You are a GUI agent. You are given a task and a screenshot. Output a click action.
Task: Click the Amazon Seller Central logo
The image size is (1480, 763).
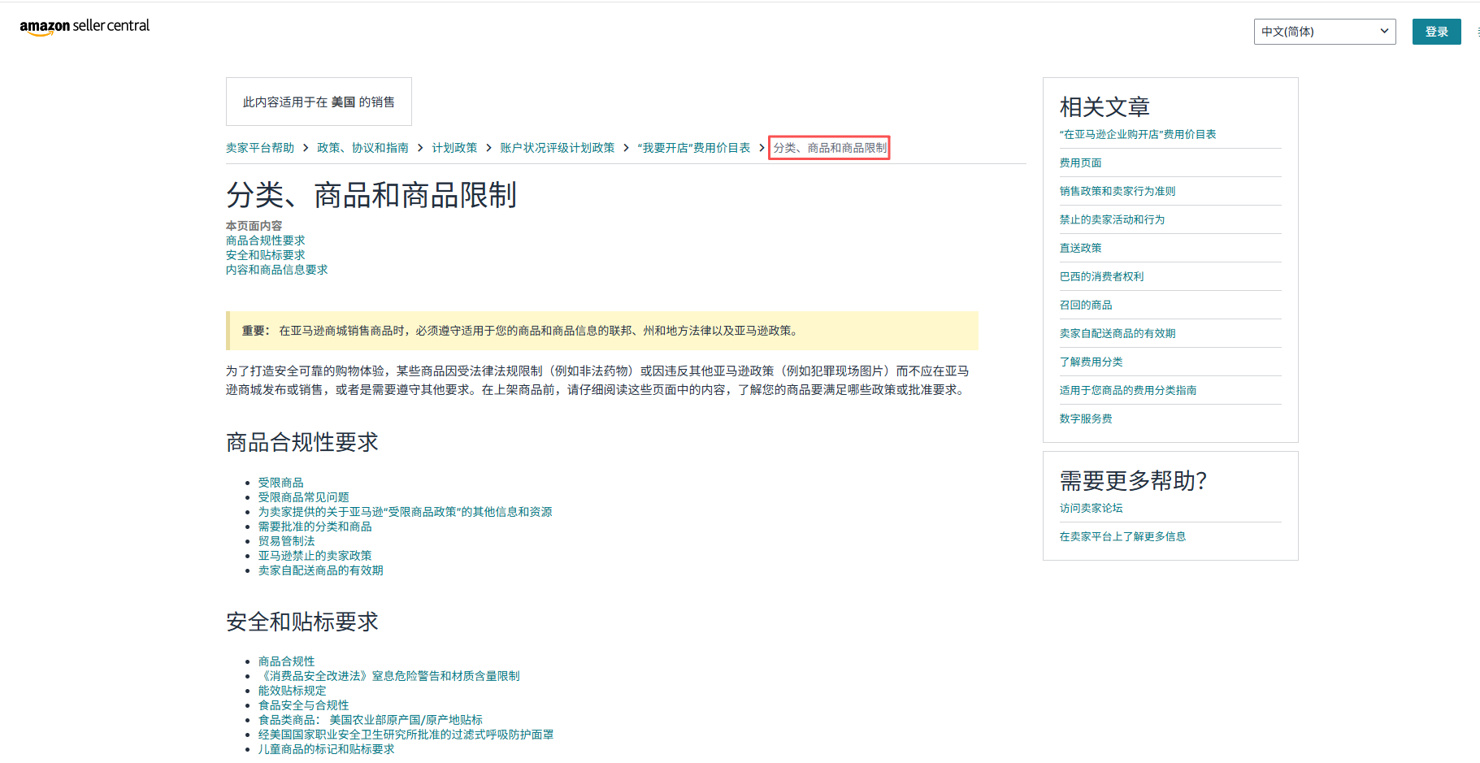coord(84,27)
